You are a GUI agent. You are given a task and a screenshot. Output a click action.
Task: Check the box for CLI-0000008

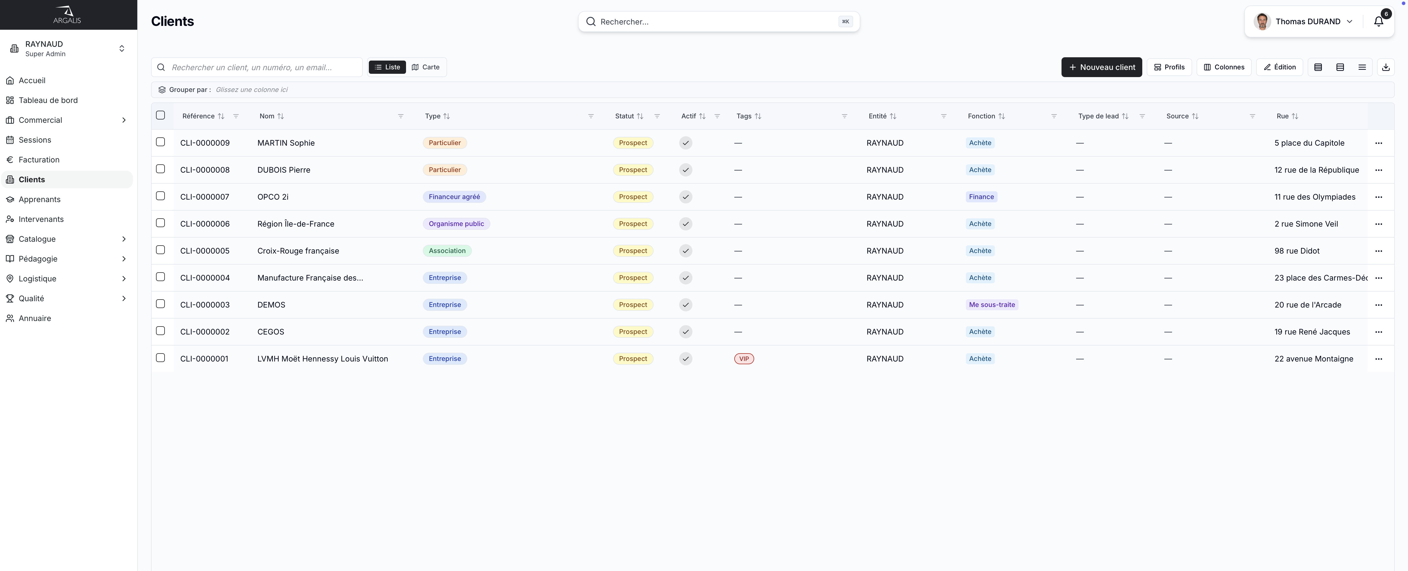coord(160,169)
